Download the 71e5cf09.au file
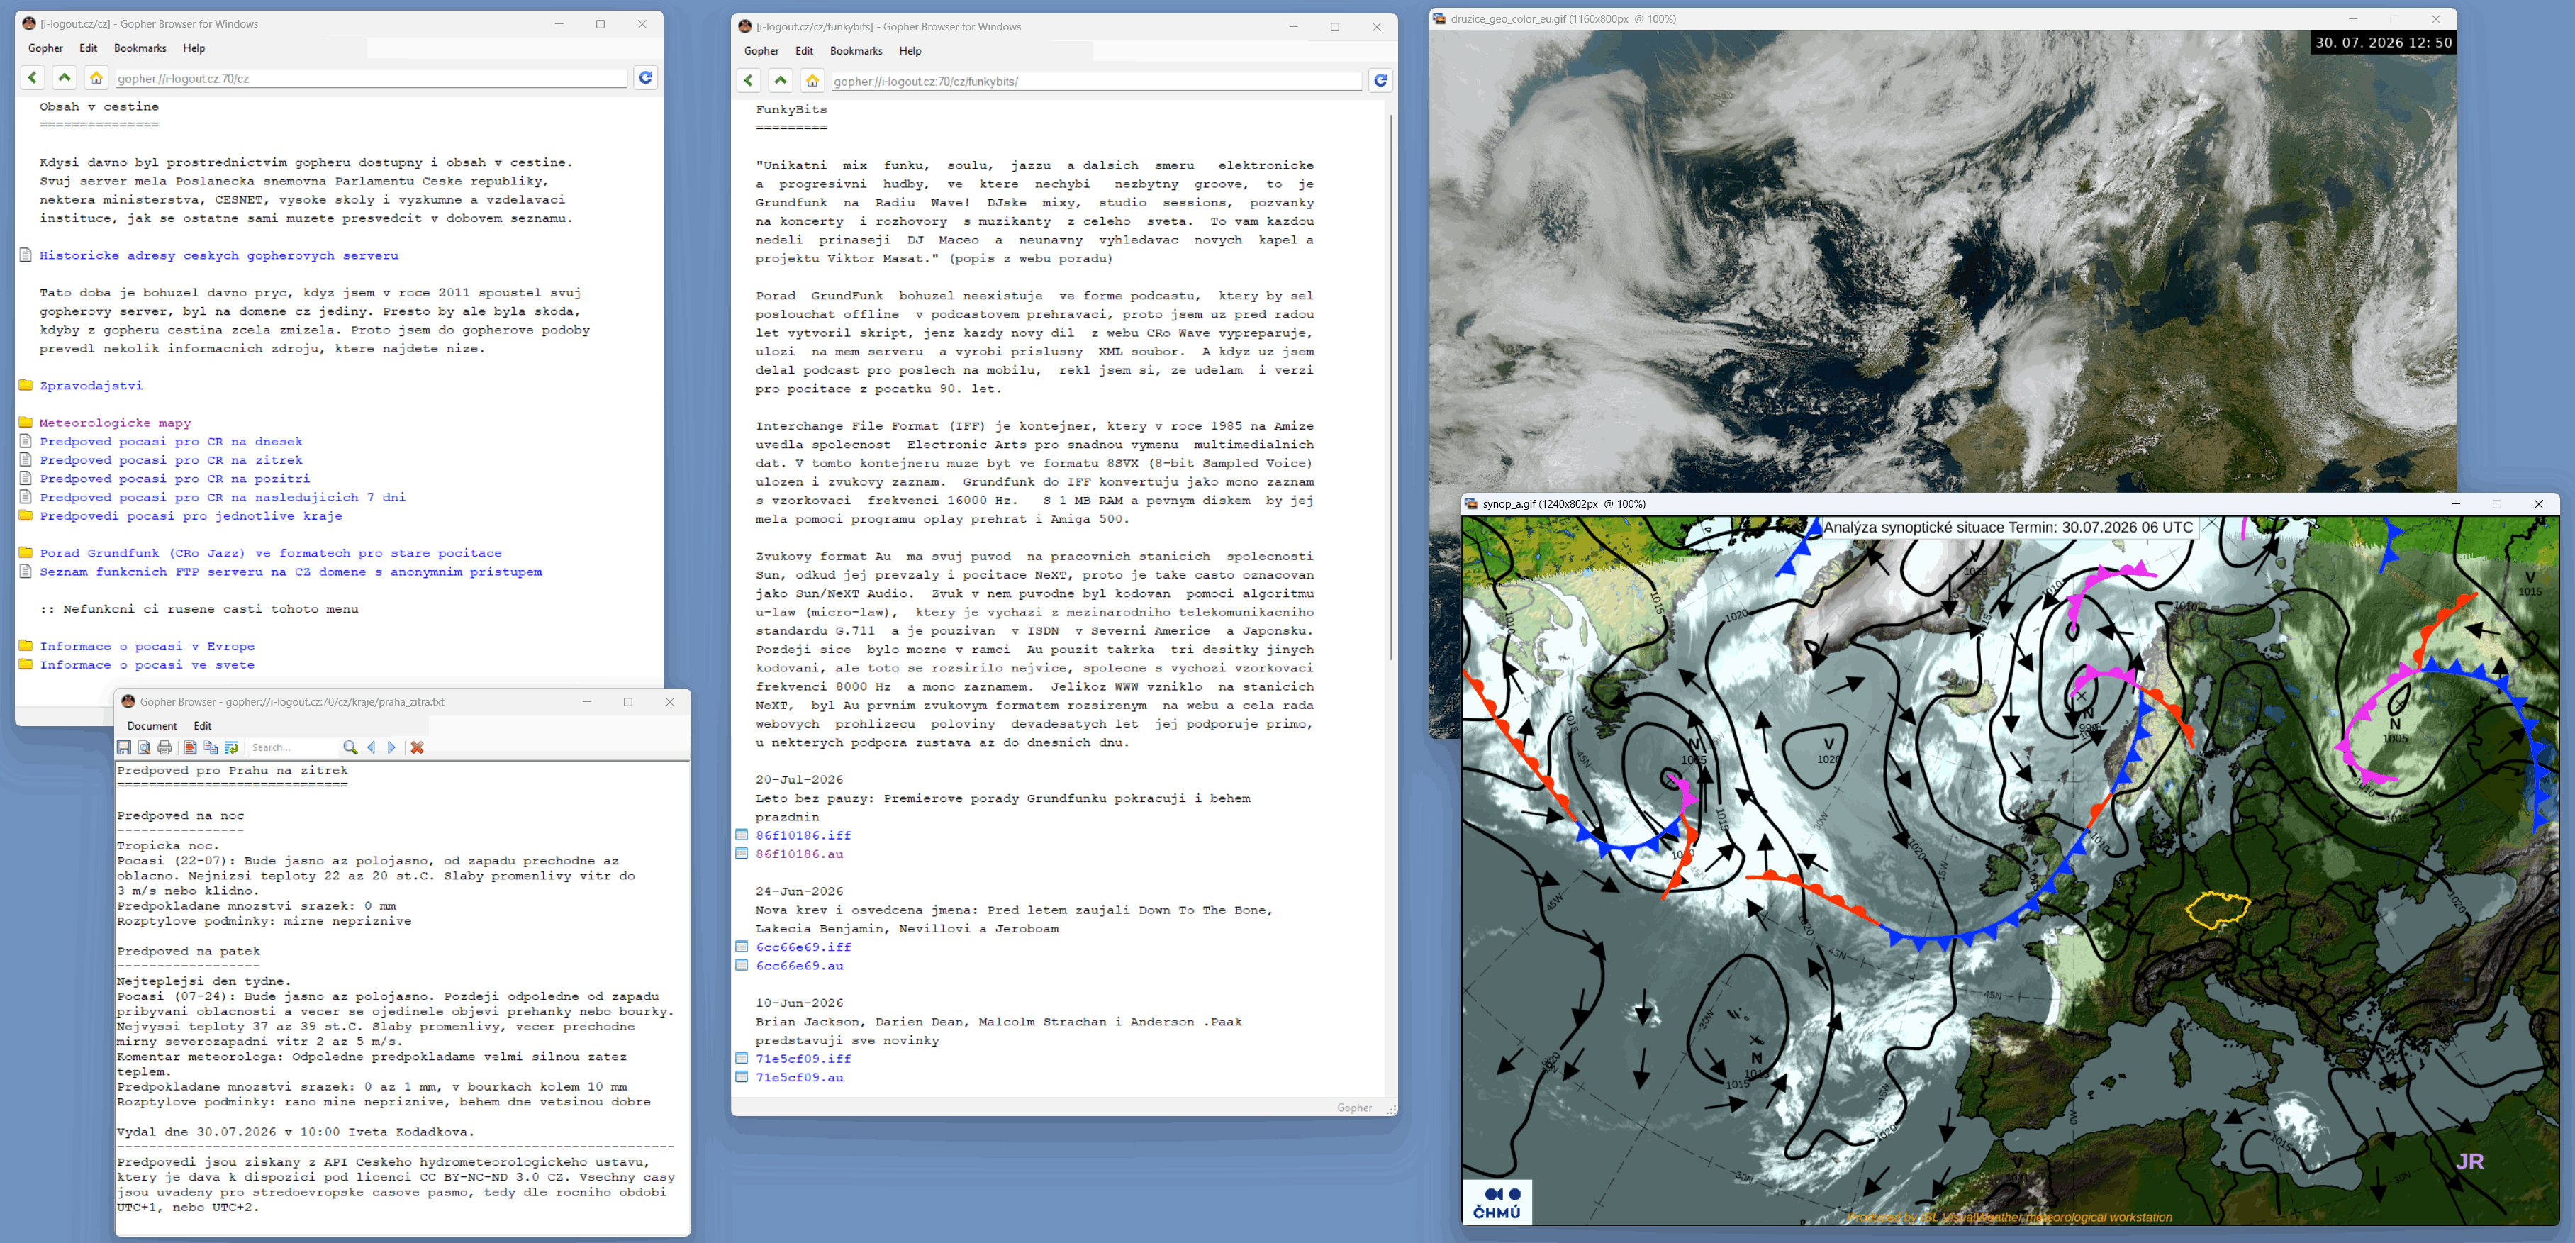Image resolution: width=2575 pixels, height=1243 pixels. point(800,1078)
